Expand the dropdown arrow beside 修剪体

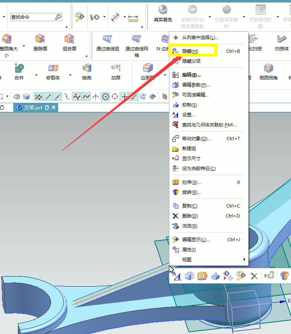pyautogui.click(x=71, y=76)
